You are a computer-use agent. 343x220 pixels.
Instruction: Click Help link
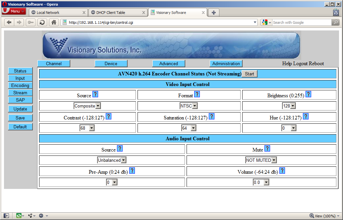pos(287,64)
